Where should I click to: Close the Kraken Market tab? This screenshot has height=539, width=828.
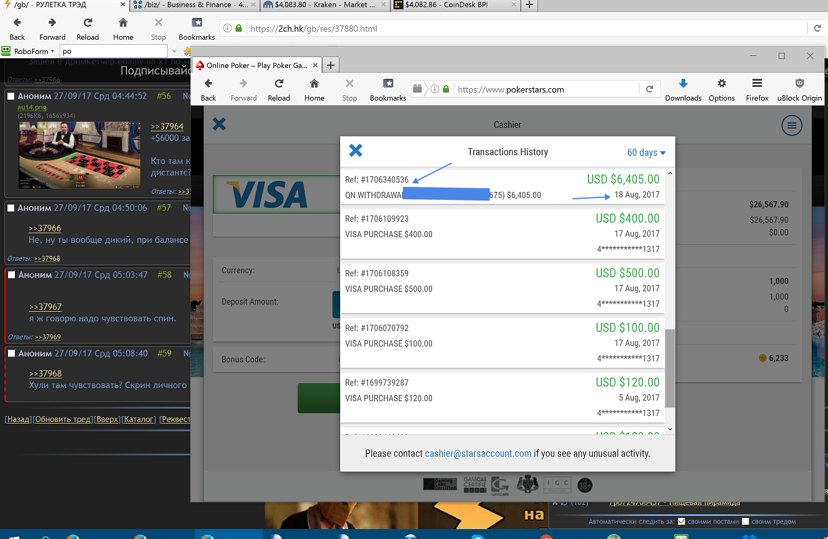point(382,5)
